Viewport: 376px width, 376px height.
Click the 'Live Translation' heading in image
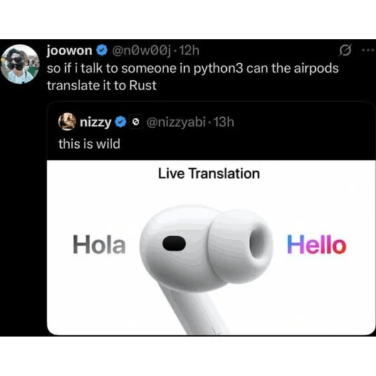[209, 174]
